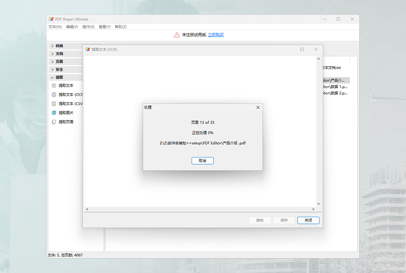Click the 立即购买 purchase link
This screenshot has width=406, height=273.
[215, 35]
